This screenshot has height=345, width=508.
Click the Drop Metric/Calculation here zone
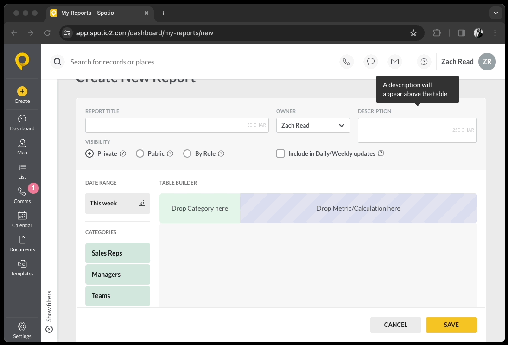tap(358, 208)
